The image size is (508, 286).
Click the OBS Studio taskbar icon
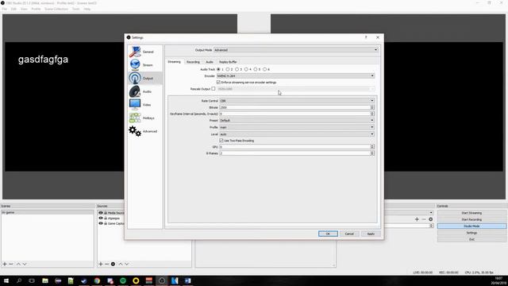pos(162,280)
